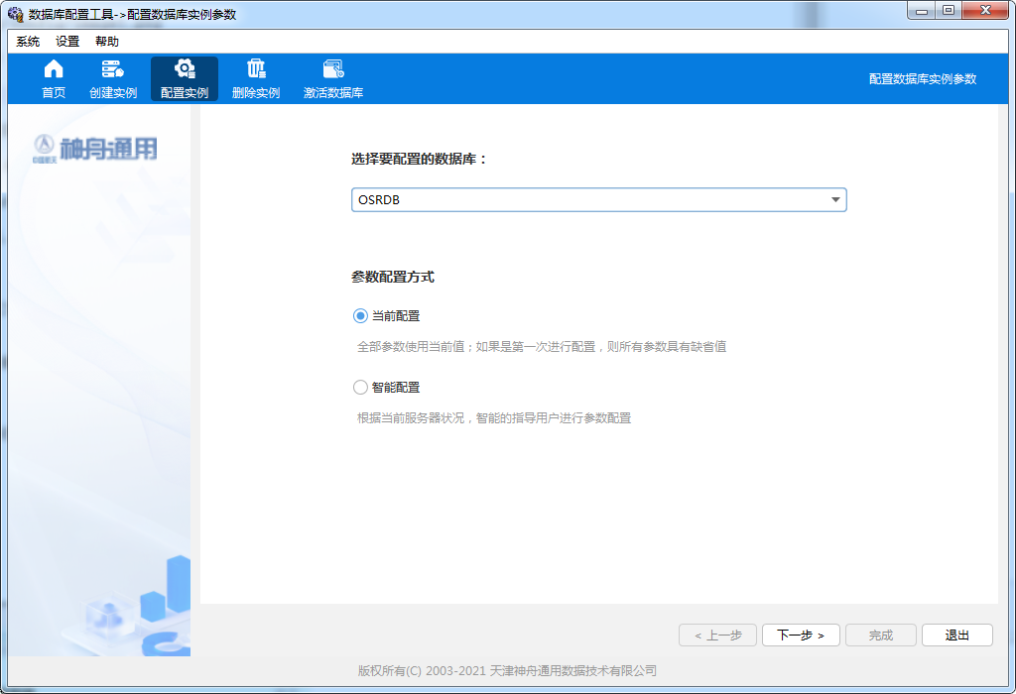Maximize the configuration tool window
Image resolution: width=1016 pixels, height=694 pixels.
tap(949, 10)
